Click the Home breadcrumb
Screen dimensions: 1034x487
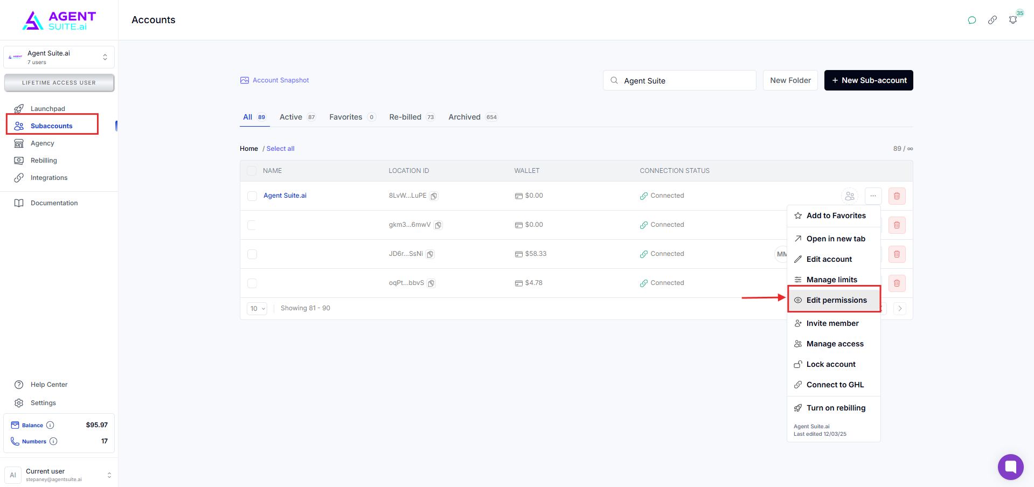tap(249, 149)
